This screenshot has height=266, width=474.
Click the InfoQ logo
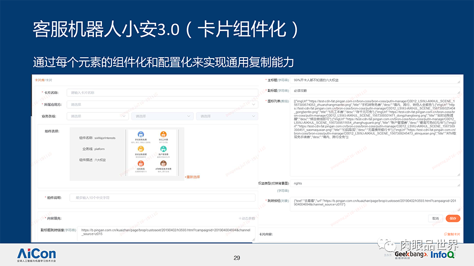pyautogui.click(x=443, y=255)
